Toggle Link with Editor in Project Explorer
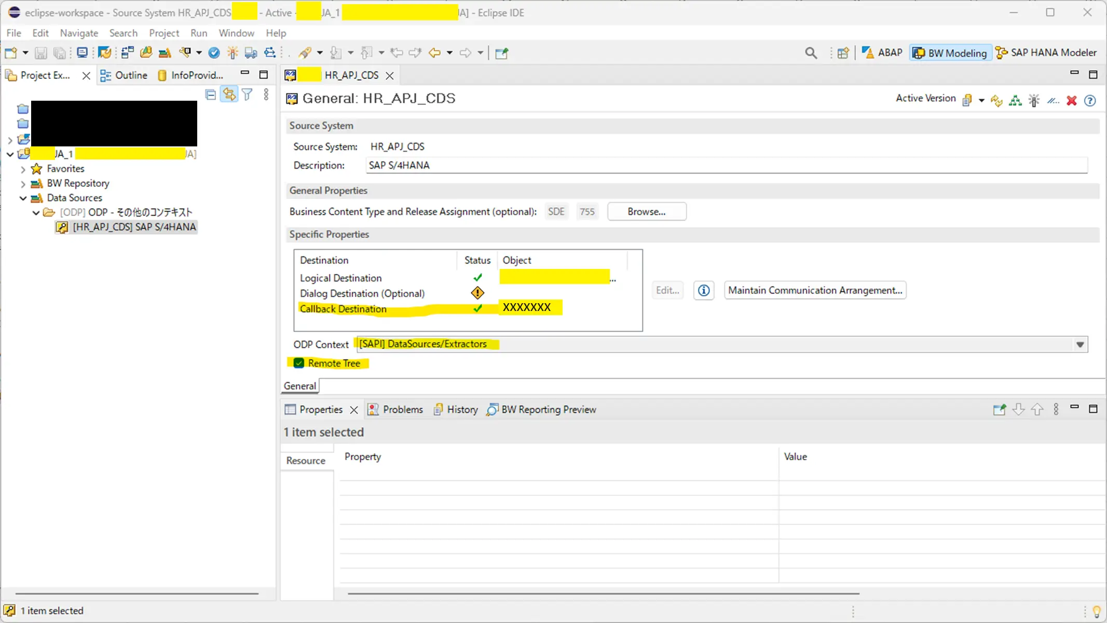The height and width of the screenshot is (623, 1107). tap(229, 94)
